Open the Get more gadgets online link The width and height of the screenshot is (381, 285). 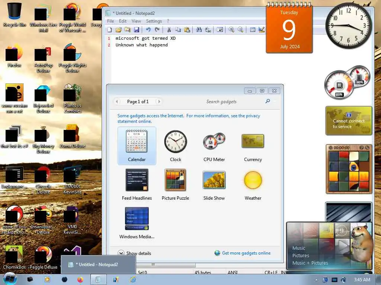[243, 253]
